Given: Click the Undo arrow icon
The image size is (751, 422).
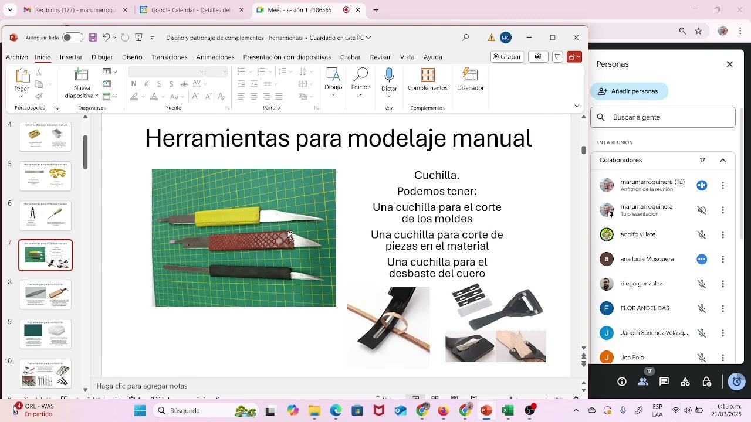Looking at the screenshot, I should [106, 38].
